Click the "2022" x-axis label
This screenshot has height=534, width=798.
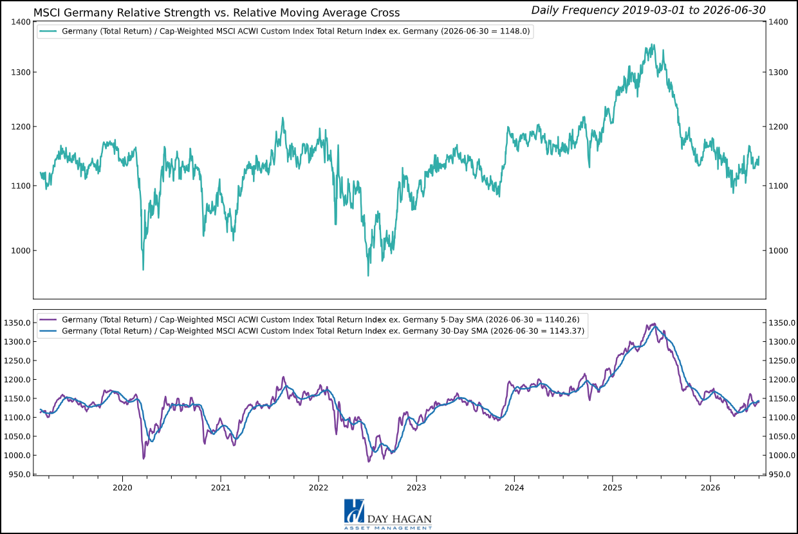319,486
